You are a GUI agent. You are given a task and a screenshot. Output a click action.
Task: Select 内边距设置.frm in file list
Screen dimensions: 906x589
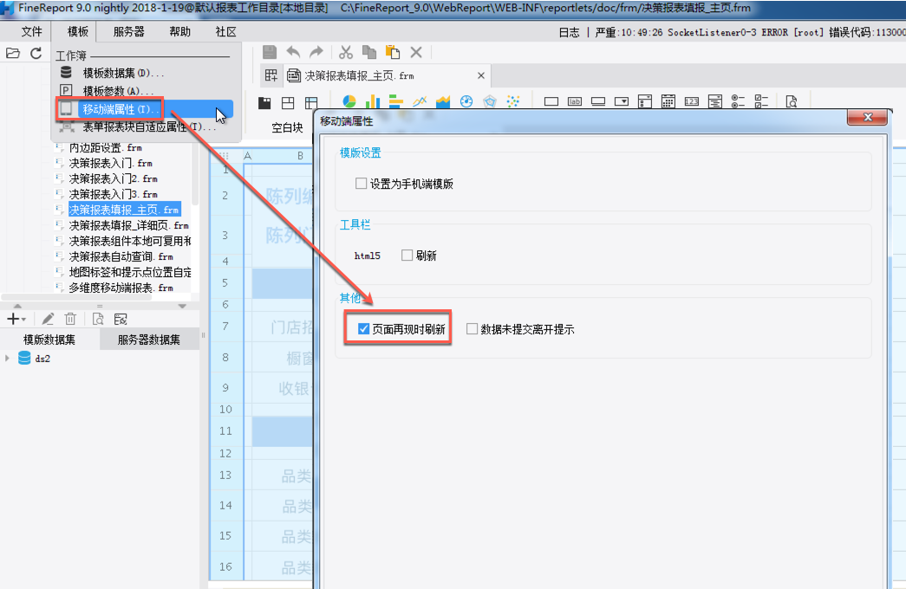pos(105,148)
